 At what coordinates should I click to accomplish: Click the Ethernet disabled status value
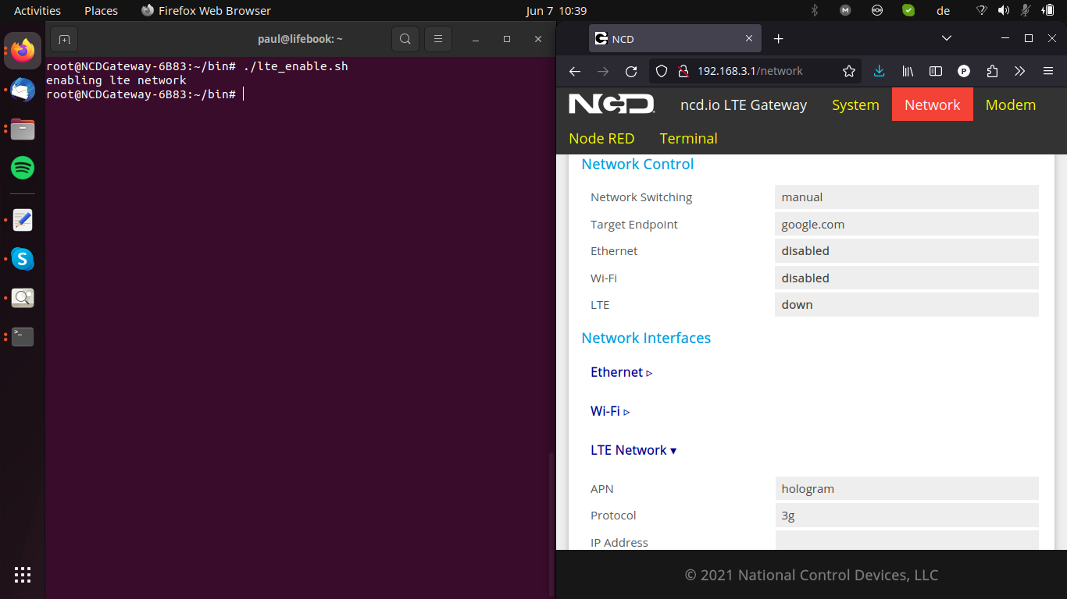pos(907,250)
